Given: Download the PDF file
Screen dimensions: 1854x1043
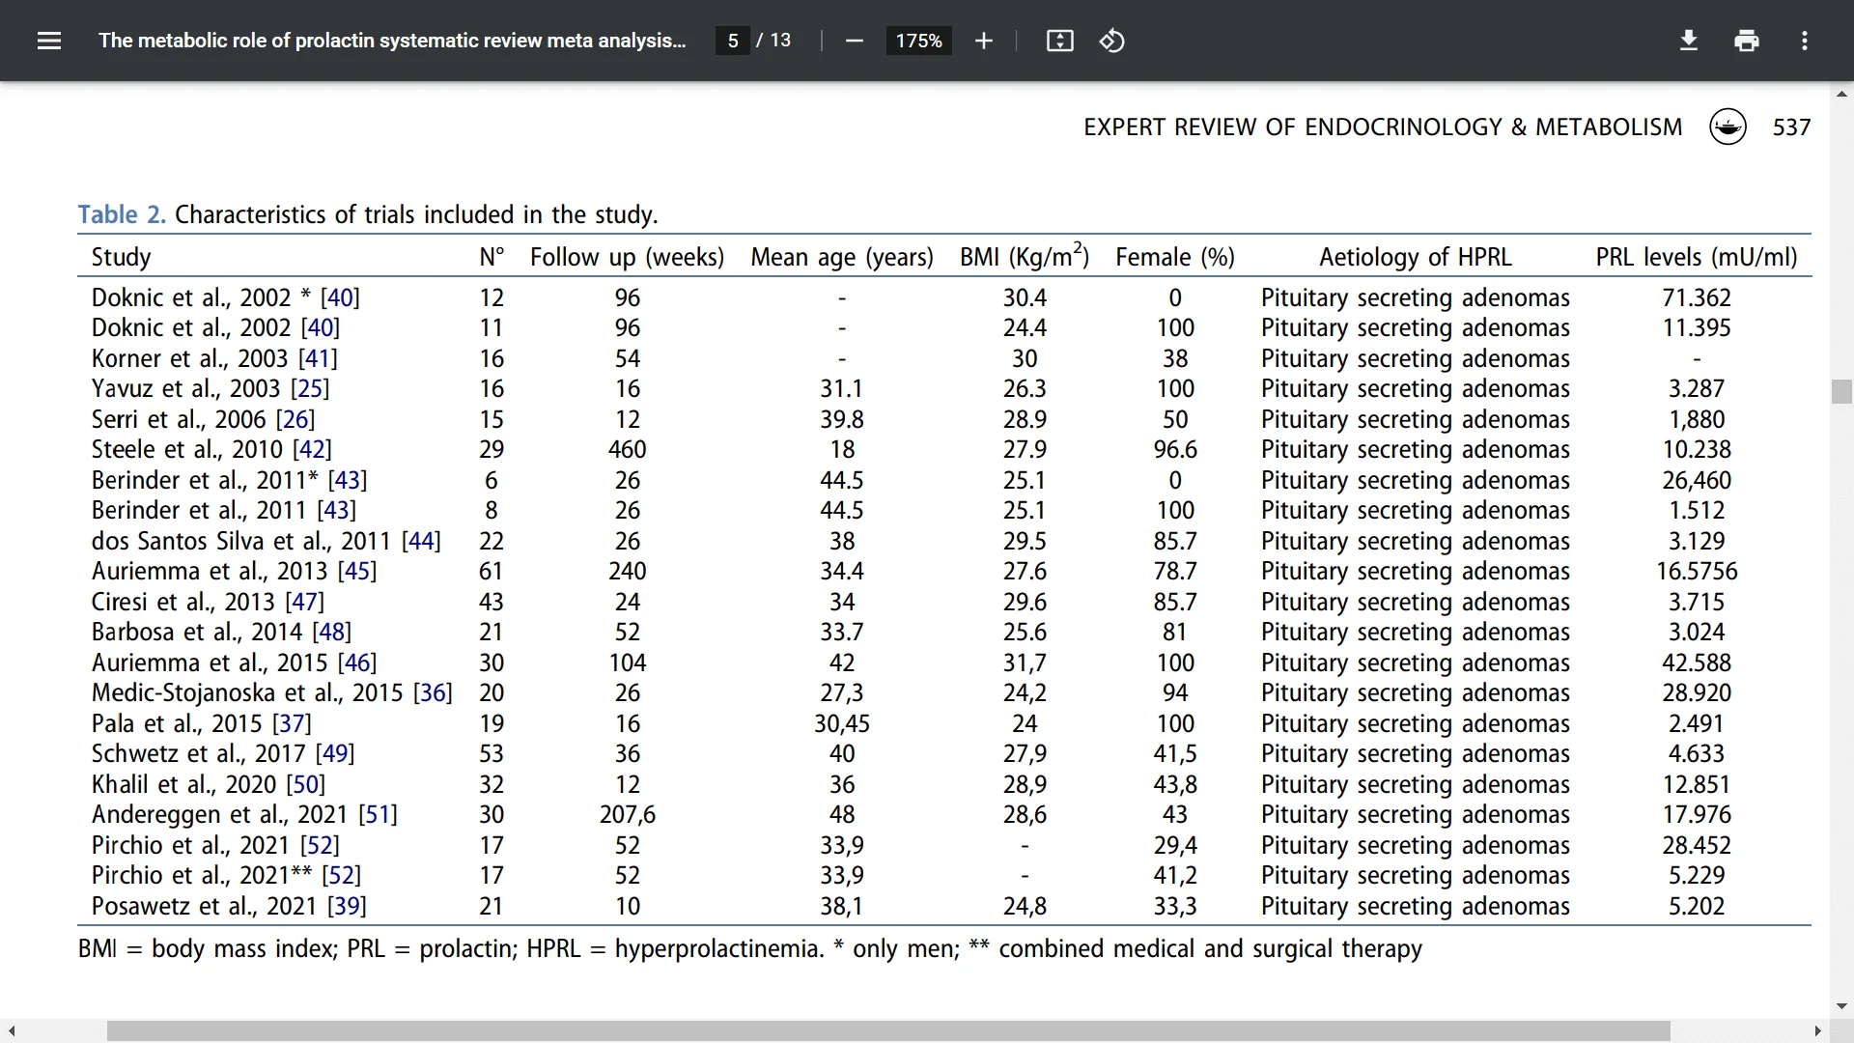Looking at the screenshot, I should (x=1689, y=41).
